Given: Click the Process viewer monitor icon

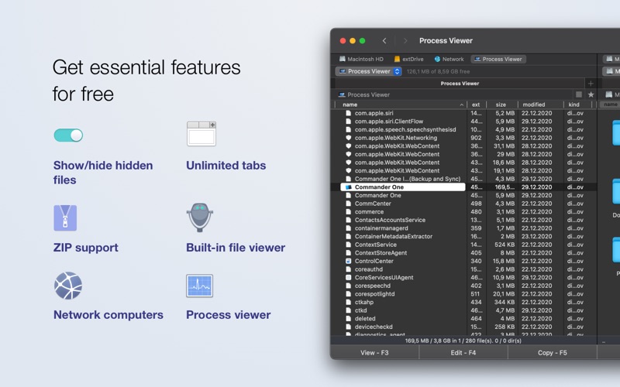Looking at the screenshot, I should (x=199, y=286).
